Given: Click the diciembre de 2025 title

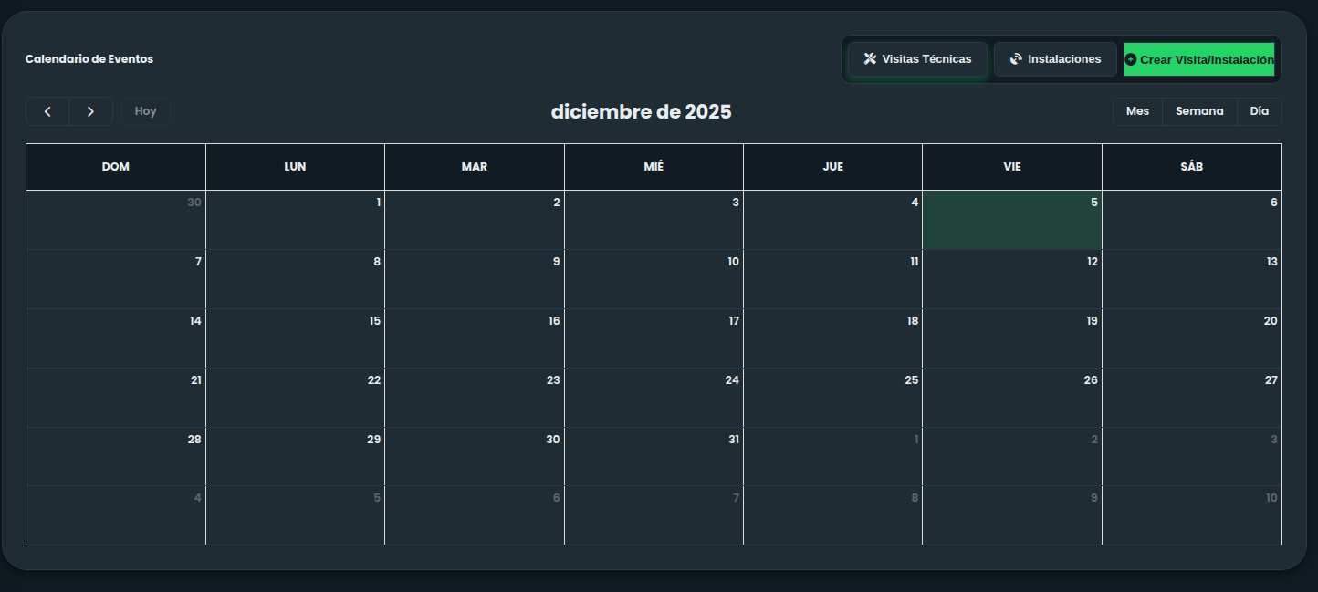Looking at the screenshot, I should pyautogui.click(x=640, y=111).
